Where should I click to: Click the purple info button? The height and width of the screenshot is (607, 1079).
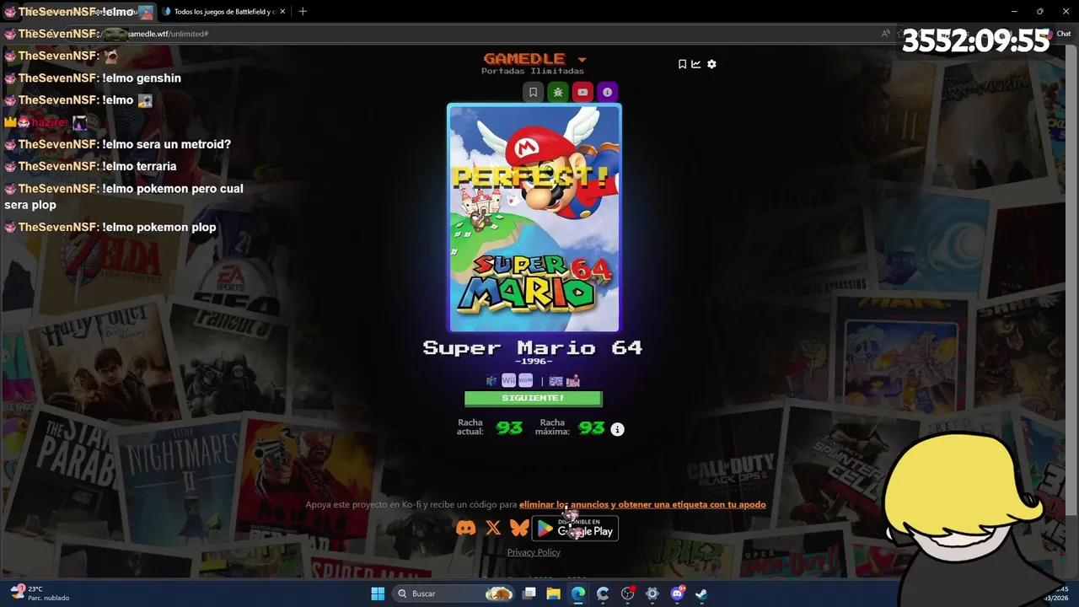(x=607, y=92)
